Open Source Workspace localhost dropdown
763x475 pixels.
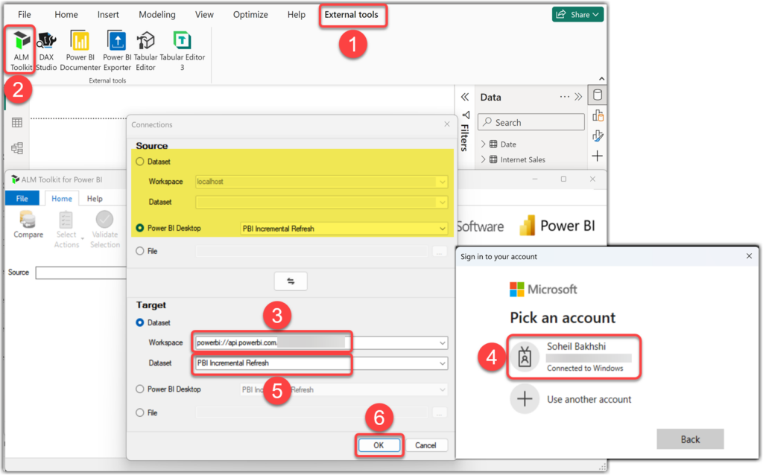pos(442,182)
